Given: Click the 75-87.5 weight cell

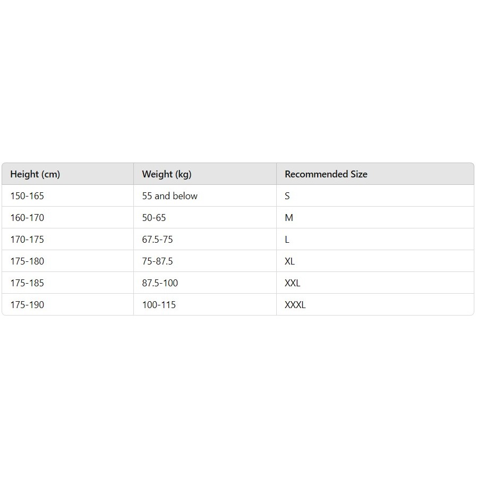Looking at the screenshot, I should pyautogui.click(x=205, y=261).
